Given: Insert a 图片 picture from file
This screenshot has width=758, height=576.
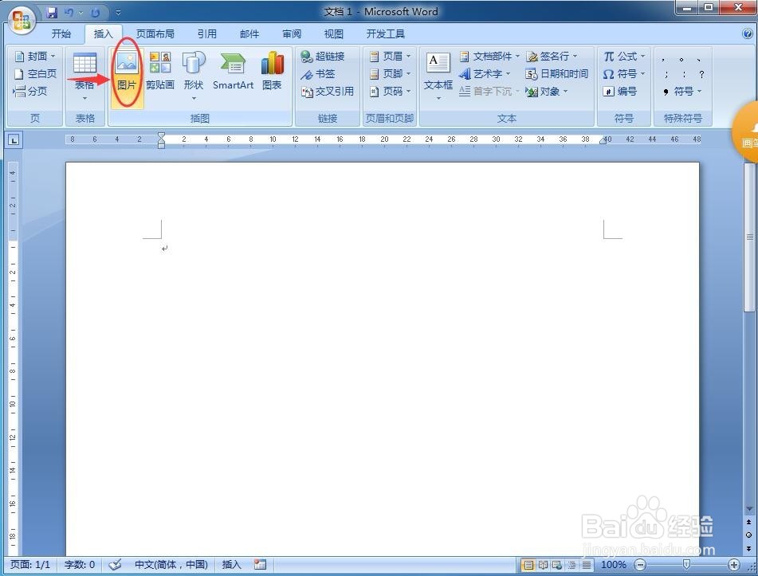Looking at the screenshot, I should (x=128, y=77).
